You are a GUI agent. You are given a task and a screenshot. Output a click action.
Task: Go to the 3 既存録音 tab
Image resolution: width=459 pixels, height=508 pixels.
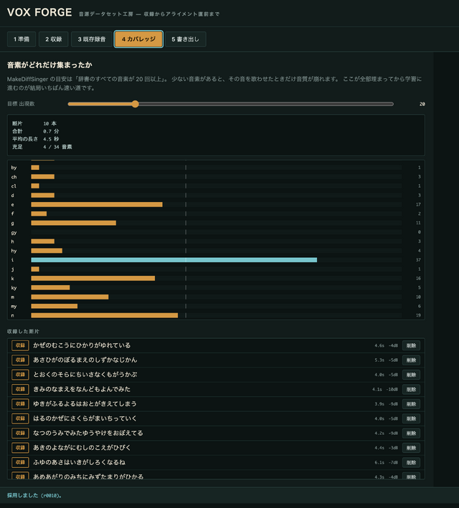[92, 39]
